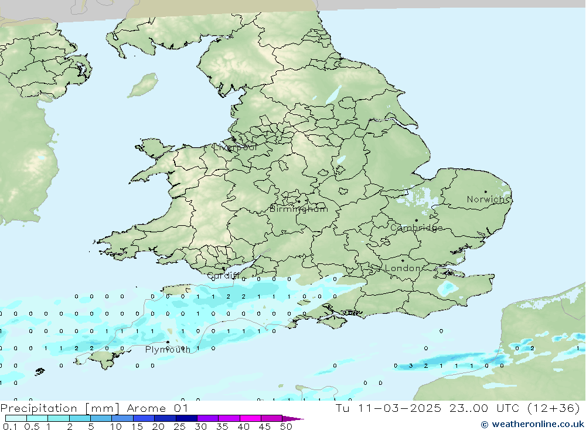Click the 'Precipitation [mm] Arome 01' title

[94, 408]
